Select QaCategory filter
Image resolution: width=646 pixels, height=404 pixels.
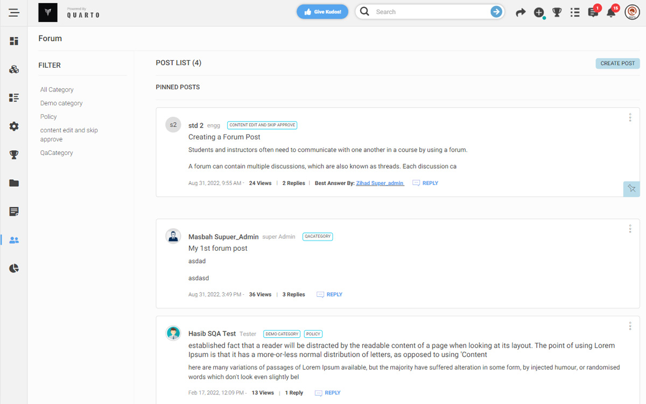click(x=57, y=153)
